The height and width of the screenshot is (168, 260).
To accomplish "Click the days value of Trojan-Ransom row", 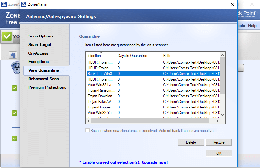I will [119, 90].
